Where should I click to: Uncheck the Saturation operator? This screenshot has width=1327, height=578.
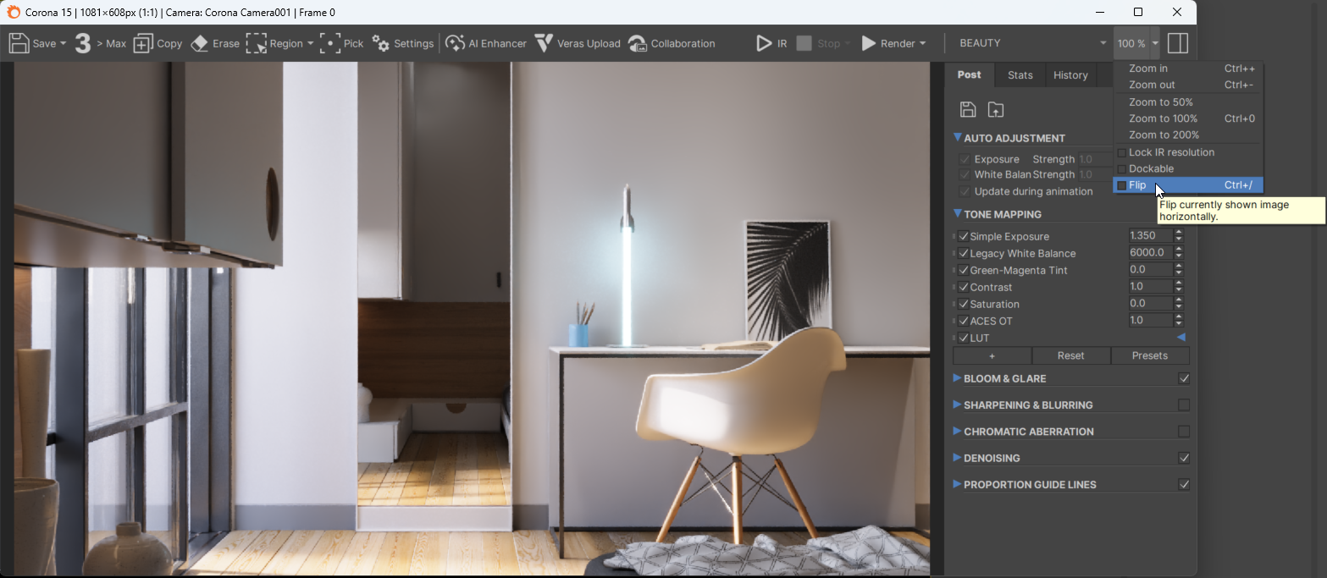[x=964, y=304]
